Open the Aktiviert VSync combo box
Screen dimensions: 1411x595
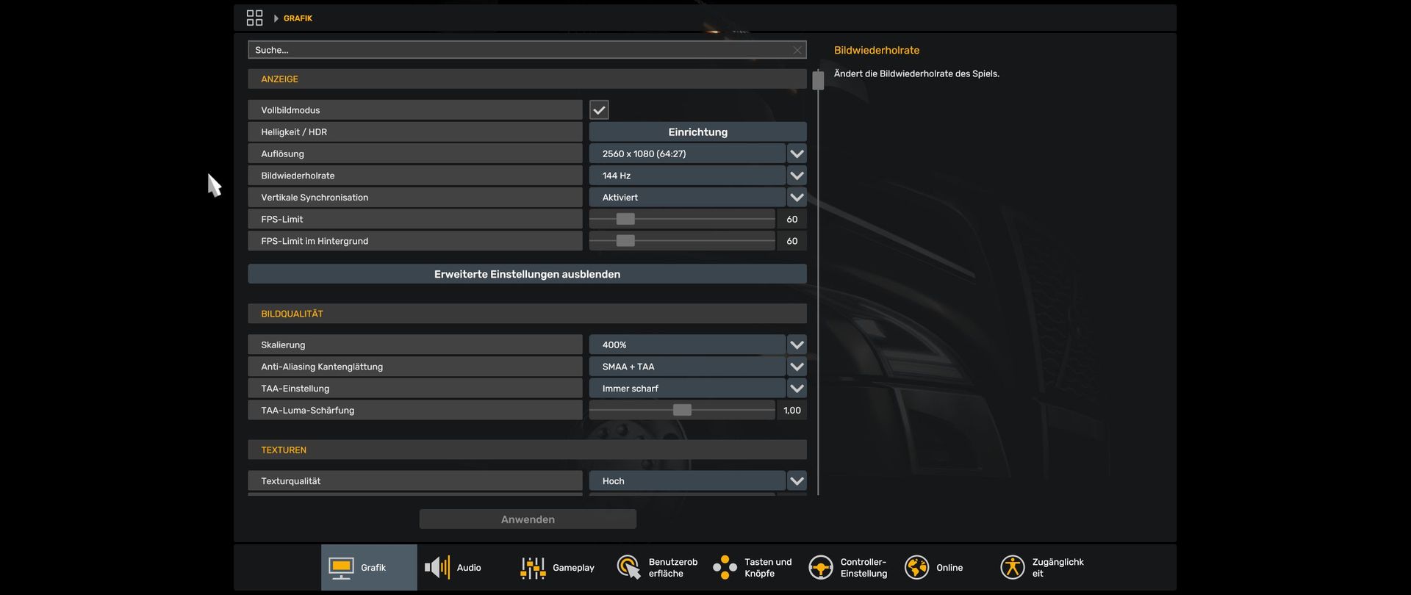click(x=687, y=198)
